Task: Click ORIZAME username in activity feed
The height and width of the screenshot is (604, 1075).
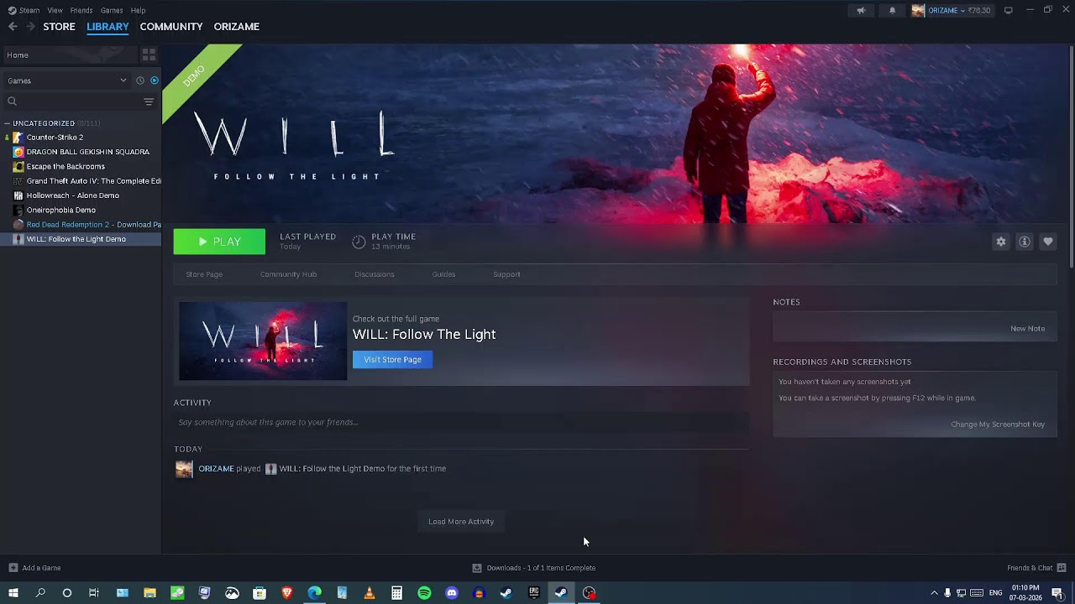Action: 216,469
